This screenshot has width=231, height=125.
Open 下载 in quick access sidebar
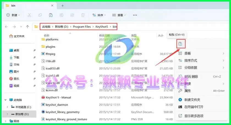coord(14,57)
